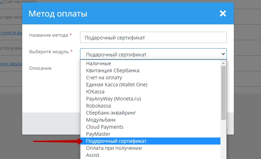This screenshot has height=159, width=261.
Task: Pick Единая Касса (Wallet One) module
Action: [116, 85]
